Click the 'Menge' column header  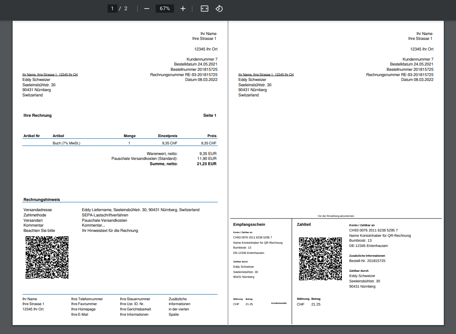[x=130, y=135]
